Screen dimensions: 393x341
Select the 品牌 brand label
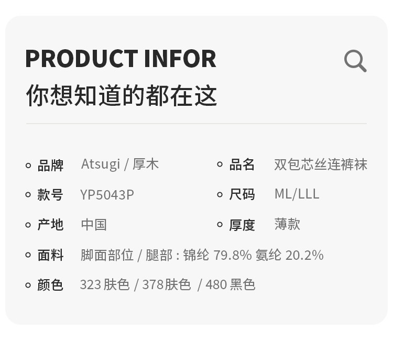50,166
